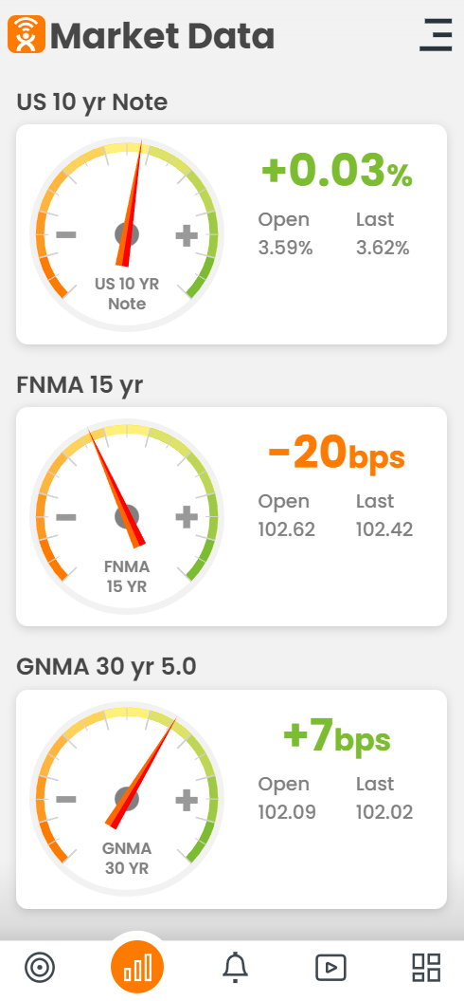Open the target icon in bottom bar
The image size is (464, 1001).
[x=40, y=967]
